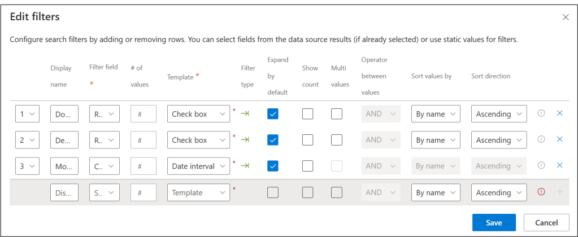This screenshot has height=237, width=578.
Task: Cancel editing filters
Action: tap(546, 222)
